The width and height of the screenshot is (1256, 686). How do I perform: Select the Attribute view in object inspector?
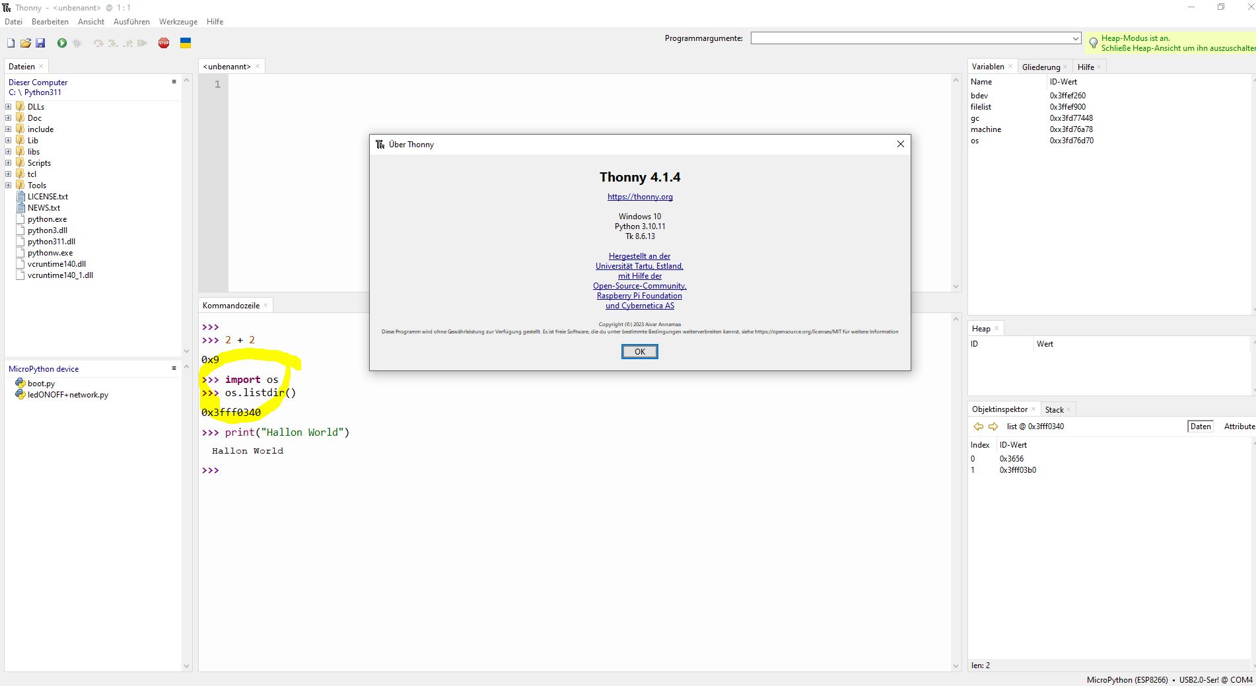[x=1239, y=427]
